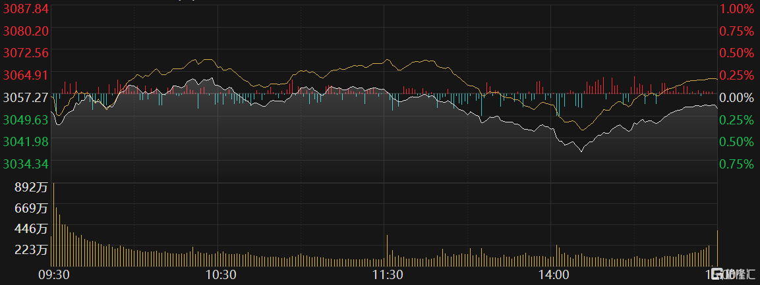Select the 3080.20 price level label
This screenshot has width=760, height=285.
26,31
